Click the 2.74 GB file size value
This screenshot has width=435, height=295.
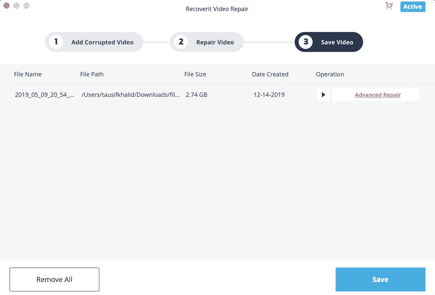tap(197, 95)
